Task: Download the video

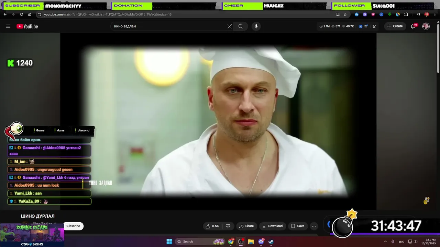Action: click(272, 226)
